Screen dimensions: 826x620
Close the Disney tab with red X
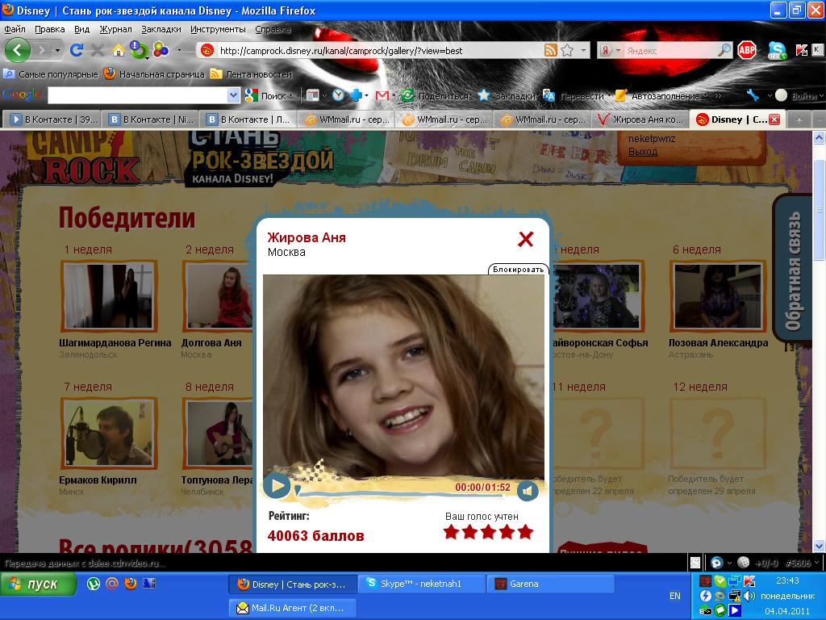coord(774,119)
